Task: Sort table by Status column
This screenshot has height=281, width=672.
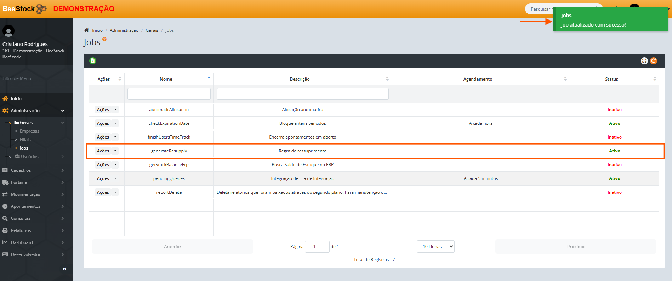Action: pyautogui.click(x=611, y=79)
